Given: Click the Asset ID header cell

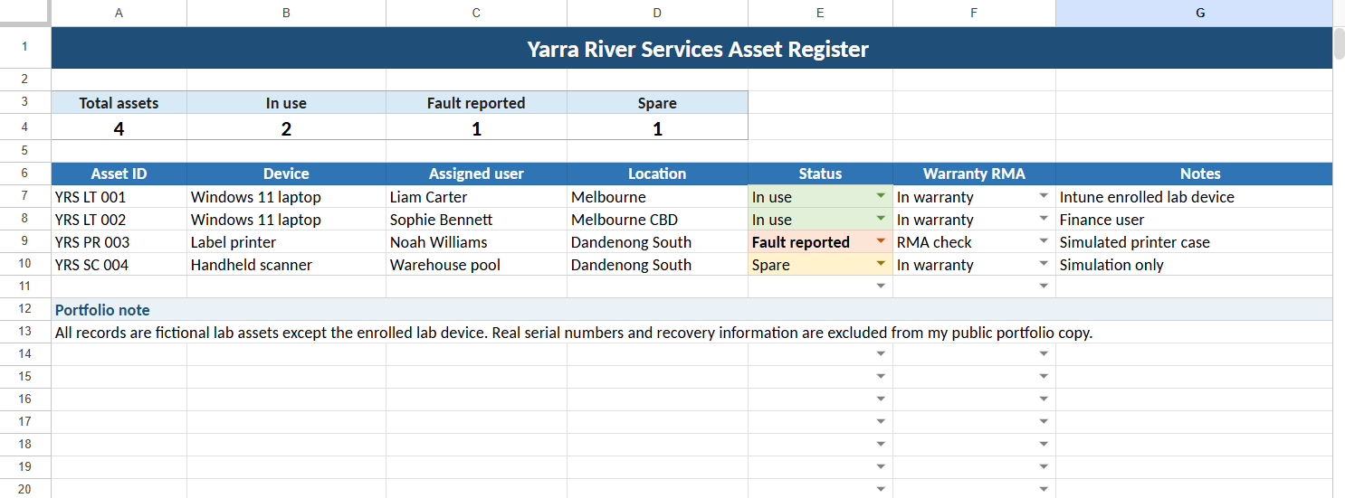Looking at the screenshot, I should (x=119, y=174).
